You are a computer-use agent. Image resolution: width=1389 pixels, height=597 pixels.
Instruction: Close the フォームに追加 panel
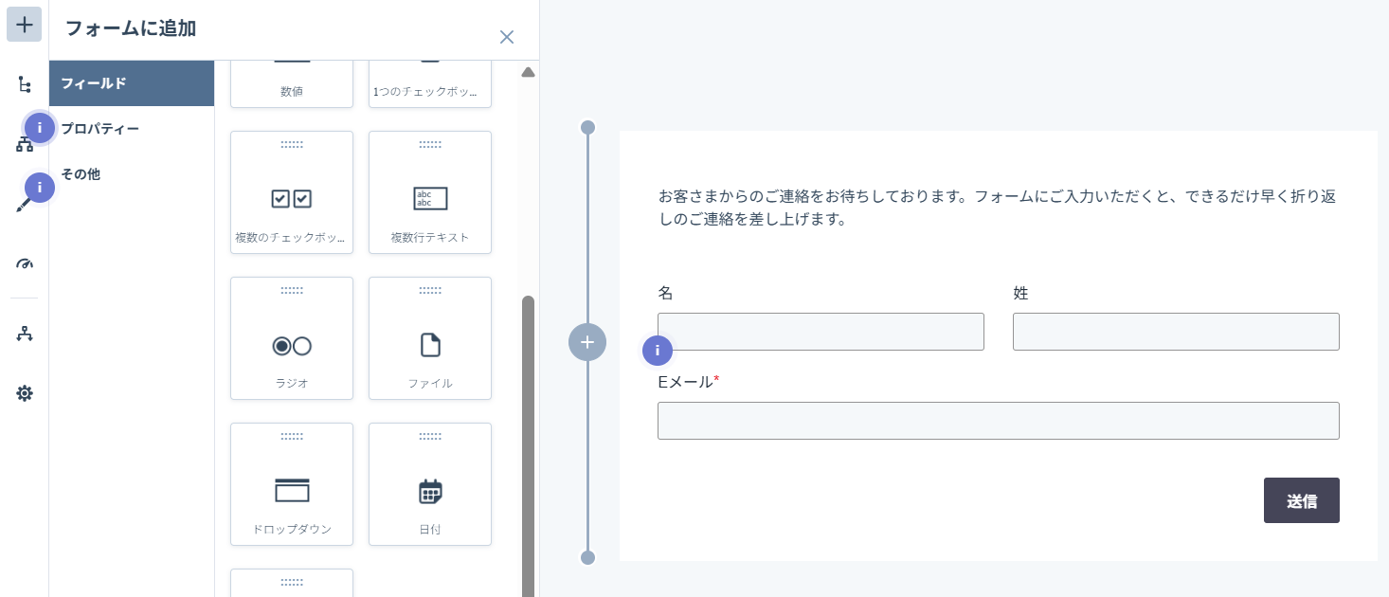point(507,37)
